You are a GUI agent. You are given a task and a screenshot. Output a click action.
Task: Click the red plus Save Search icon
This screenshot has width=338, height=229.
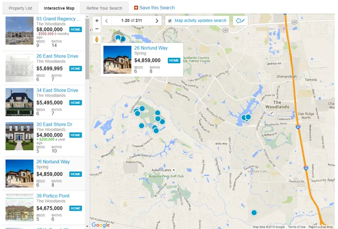pos(136,8)
